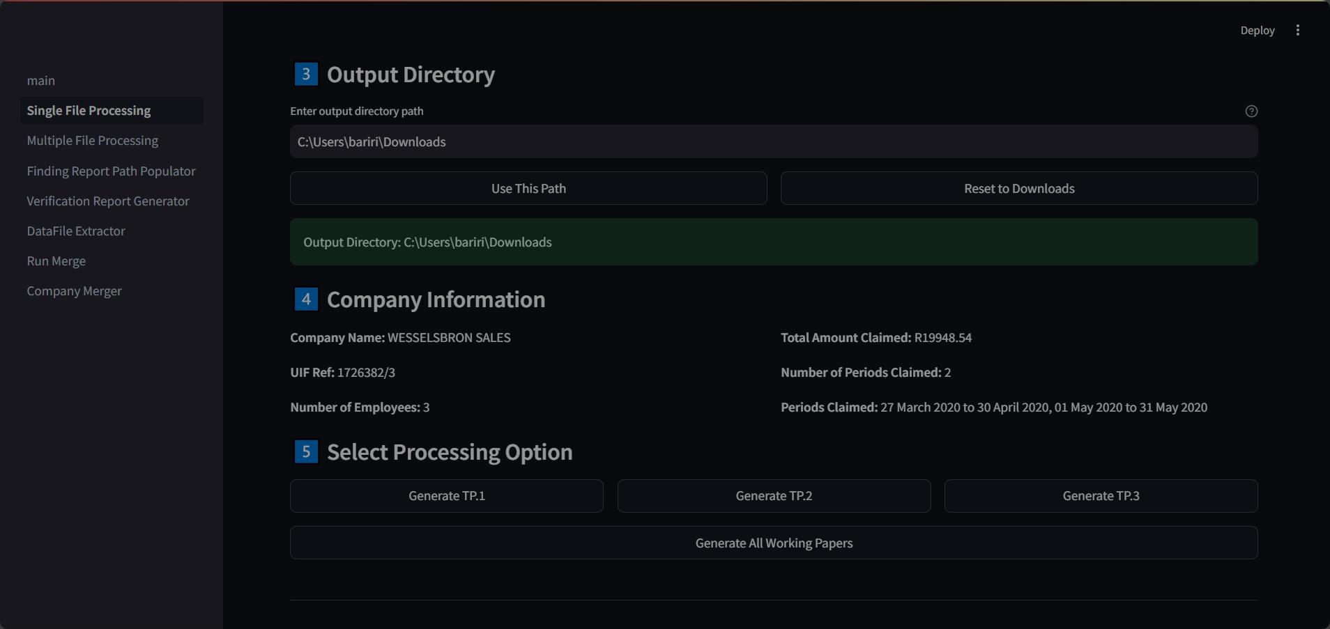The image size is (1330, 629).
Task: Click the 'Enter output directory path' label
Action: tap(356, 111)
